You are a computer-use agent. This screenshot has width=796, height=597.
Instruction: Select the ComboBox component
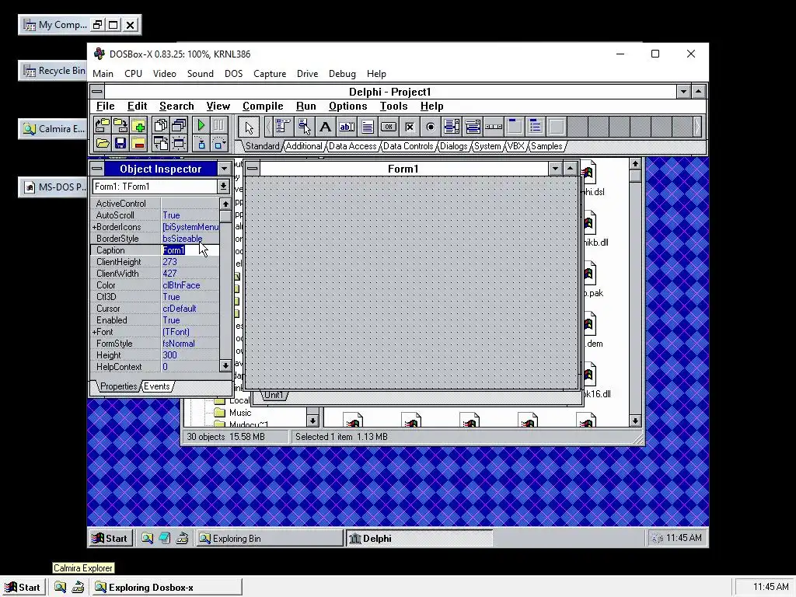click(x=473, y=127)
